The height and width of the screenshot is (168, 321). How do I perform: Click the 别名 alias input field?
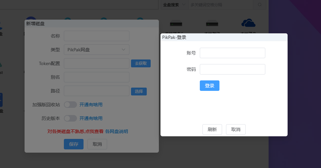[96, 77]
